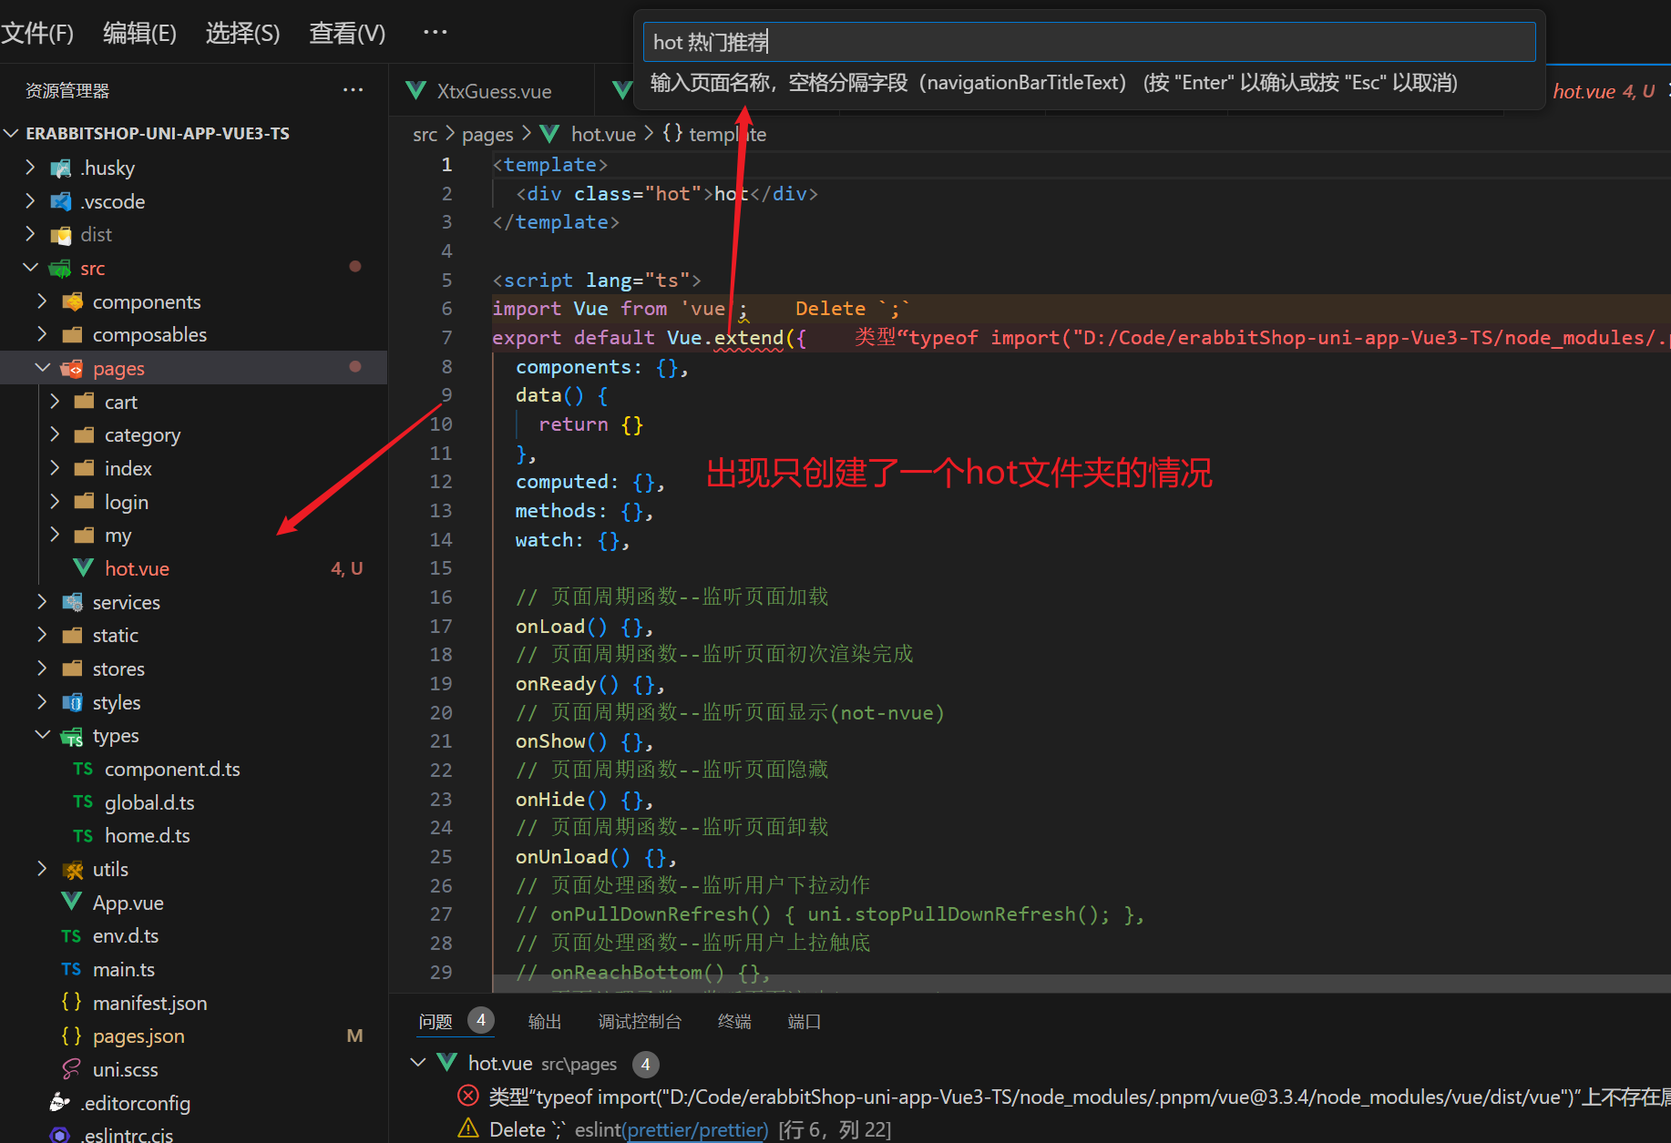Open the 选择(S) menu
This screenshot has width=1671, height=1143.
point(242,33)
